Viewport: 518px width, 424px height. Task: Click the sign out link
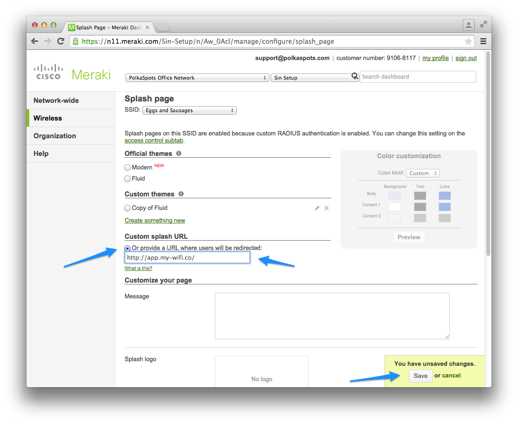(x=466, y=58)
